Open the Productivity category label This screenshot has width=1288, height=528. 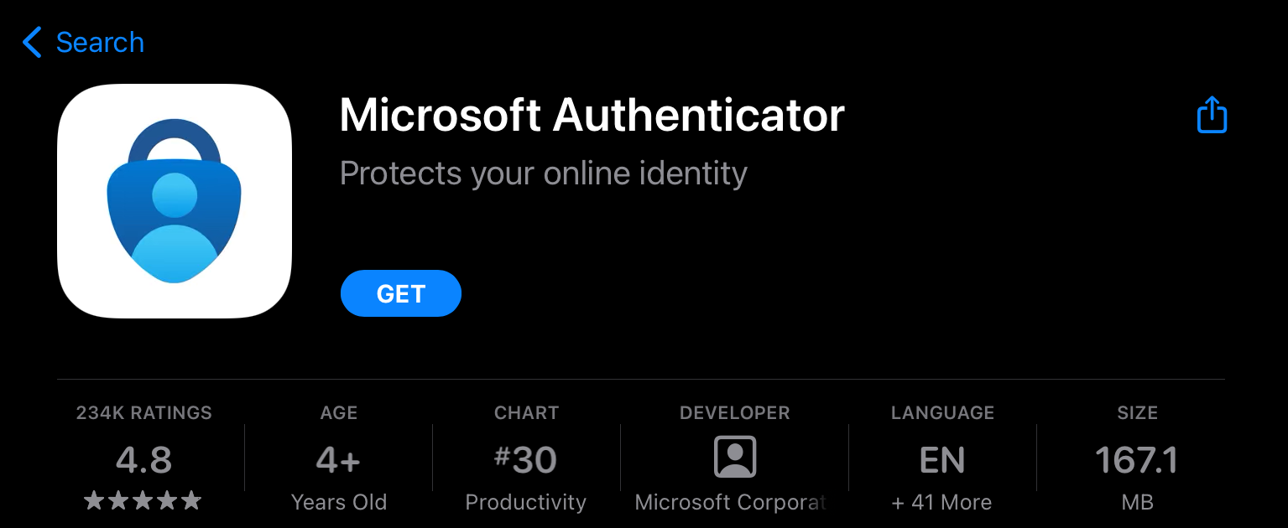(x=525, y=502)
